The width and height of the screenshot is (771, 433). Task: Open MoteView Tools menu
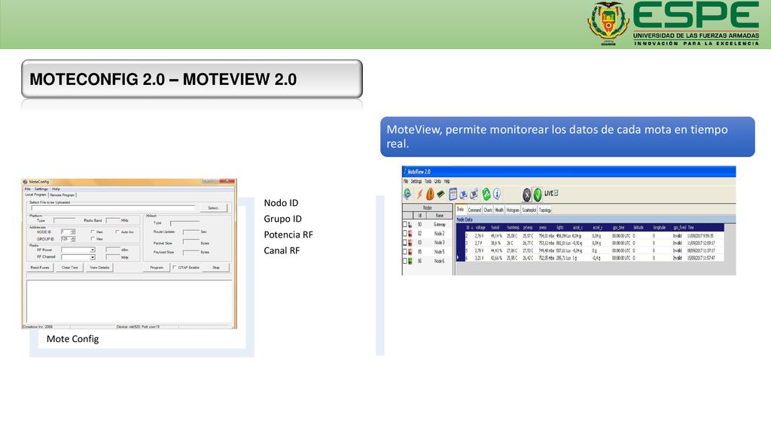pyautogui.click(x=428, y=181)
